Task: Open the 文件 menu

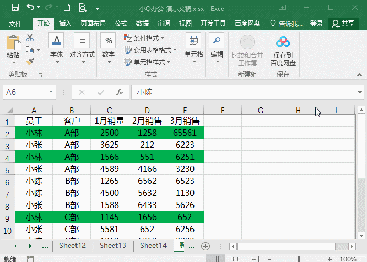Action: 15,24
